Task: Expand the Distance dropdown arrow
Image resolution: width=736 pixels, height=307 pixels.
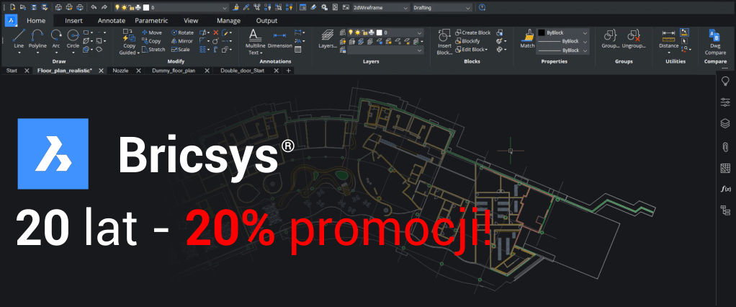Action: coord(668,53)
